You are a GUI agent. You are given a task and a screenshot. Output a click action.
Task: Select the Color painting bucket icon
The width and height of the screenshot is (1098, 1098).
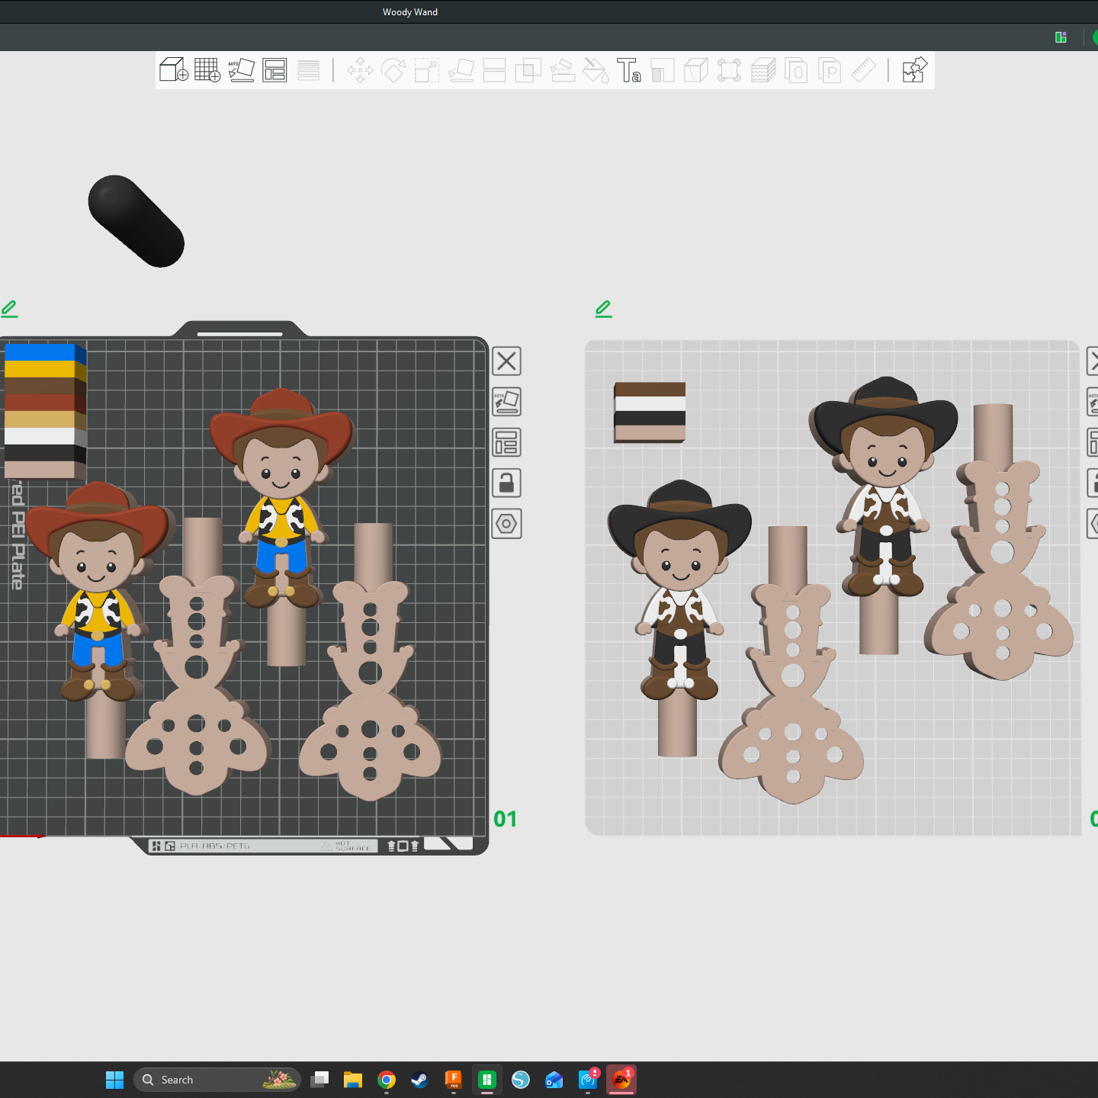(x=596, y=71)
